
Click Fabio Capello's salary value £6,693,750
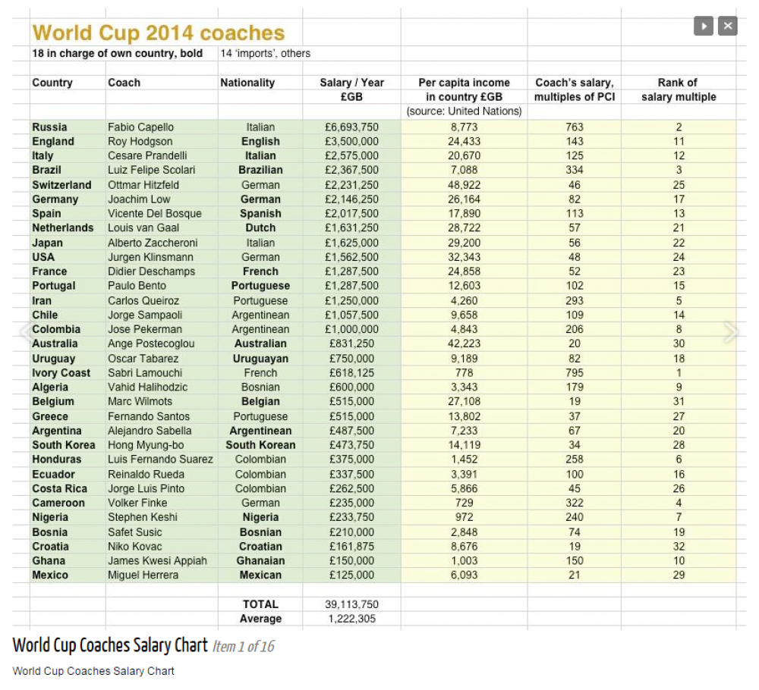[352, 127]
